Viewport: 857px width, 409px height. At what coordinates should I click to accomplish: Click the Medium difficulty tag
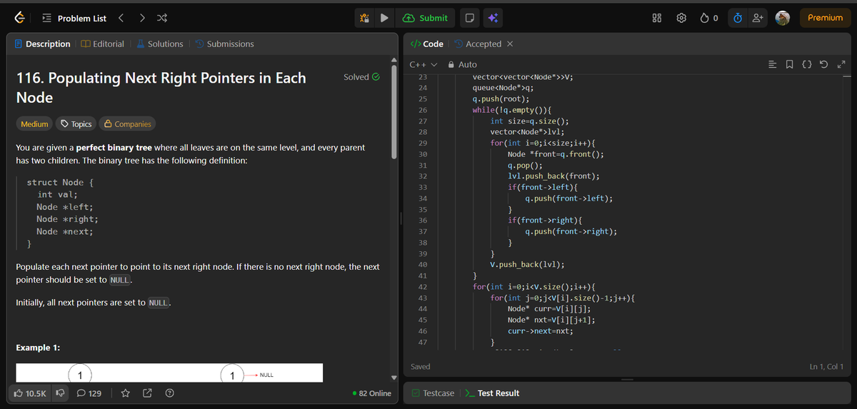(x=34, y=124)
